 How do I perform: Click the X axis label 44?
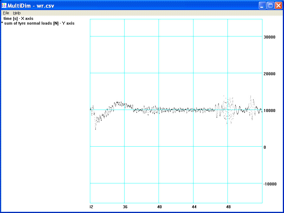point(194,207)
